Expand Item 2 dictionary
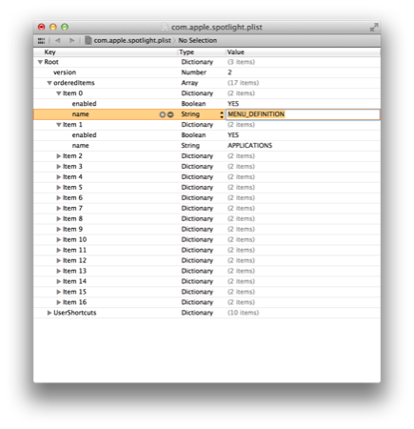Image resolution: width=414 pixels, height=429 pixels. [x=59, y=156]
